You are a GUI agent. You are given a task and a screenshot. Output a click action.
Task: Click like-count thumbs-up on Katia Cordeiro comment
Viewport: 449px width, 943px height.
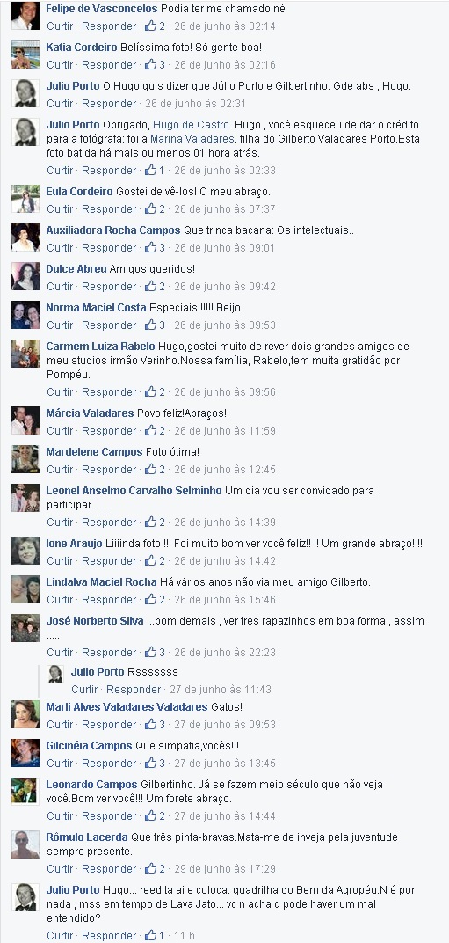pyautogui.click(x=155, y=64)
